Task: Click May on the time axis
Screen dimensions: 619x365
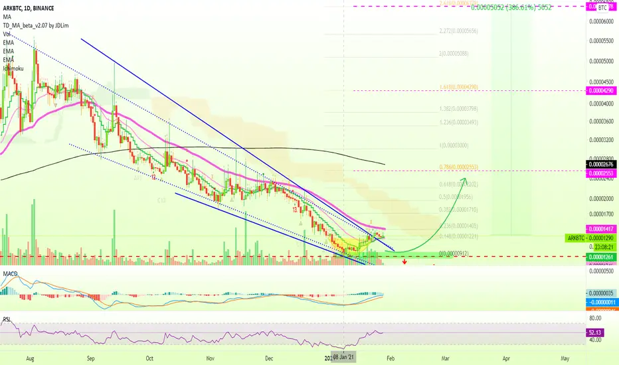Action: click(565, 358)
